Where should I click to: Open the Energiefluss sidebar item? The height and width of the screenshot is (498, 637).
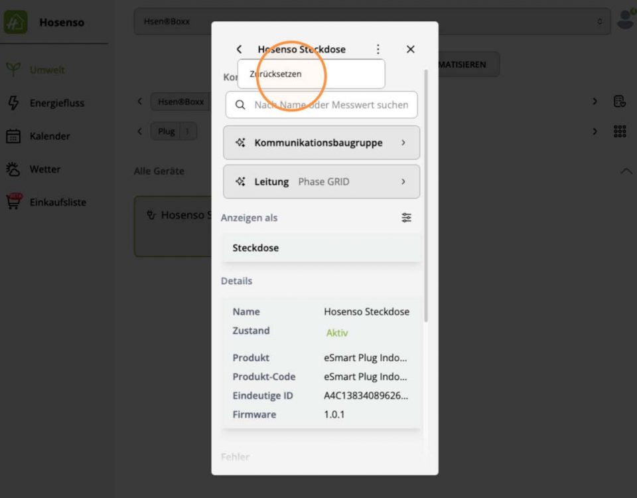pos(57,104)
